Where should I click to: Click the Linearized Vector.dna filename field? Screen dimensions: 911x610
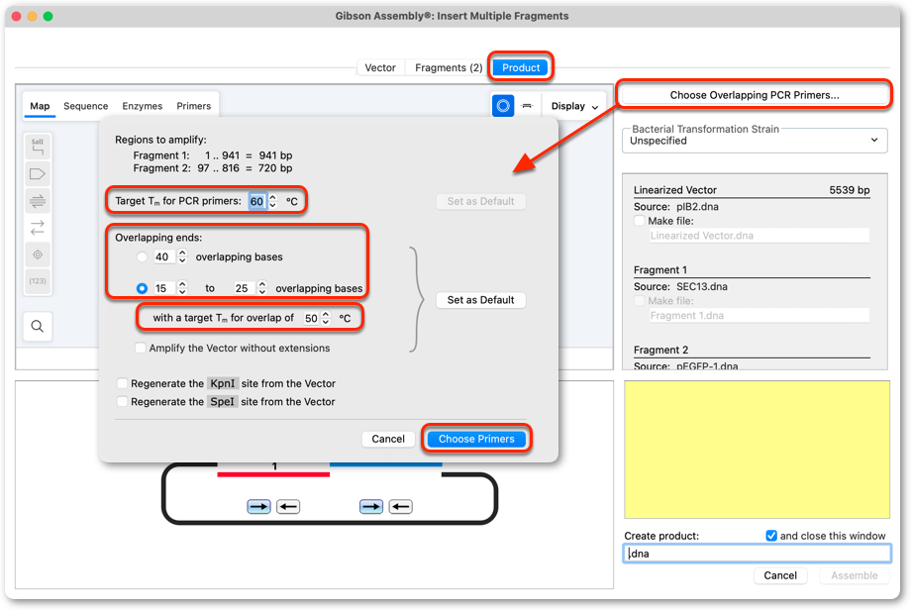point(759,236)
